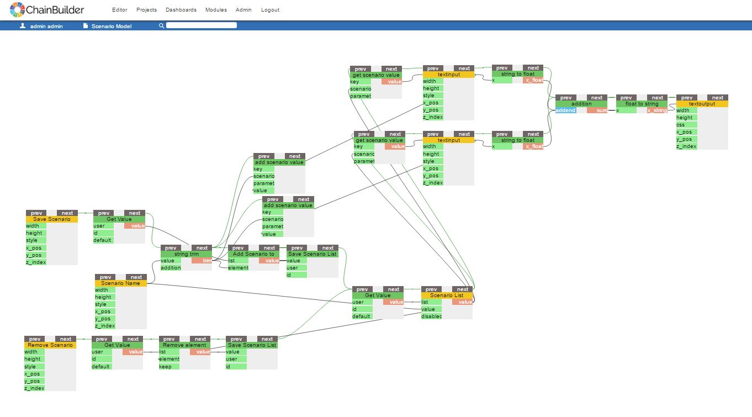Open the Modules menu
Screen dimensions: 752x417
coord(216,10)
